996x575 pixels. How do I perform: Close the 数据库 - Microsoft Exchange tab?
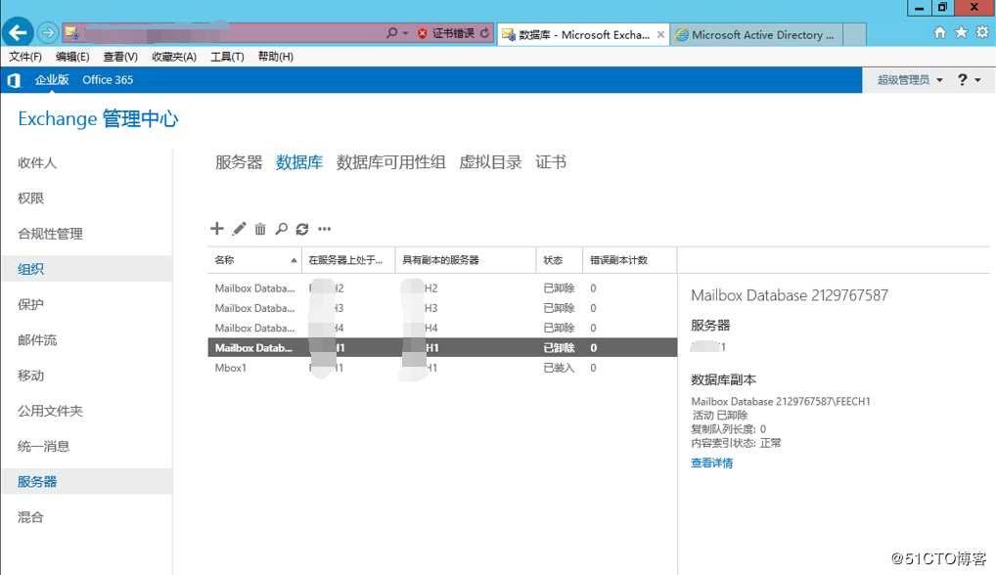coord(660,35)
